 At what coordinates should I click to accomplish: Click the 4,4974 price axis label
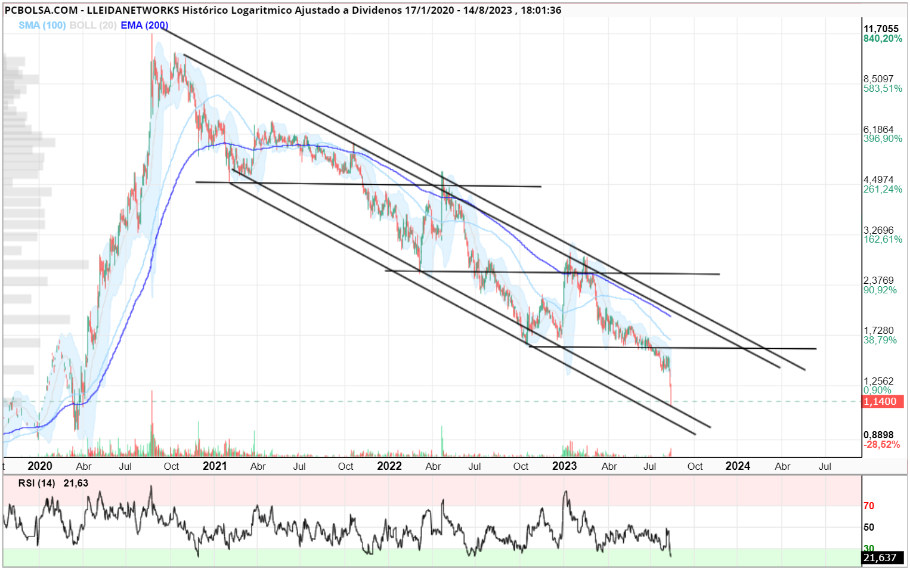click(x=878, y=179)
